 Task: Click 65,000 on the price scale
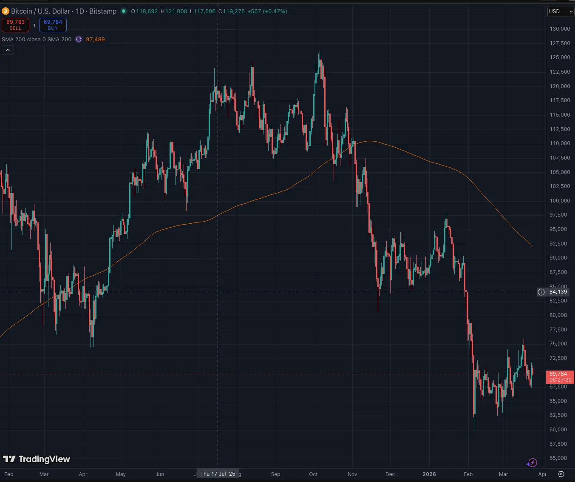[x=558, y=401]
